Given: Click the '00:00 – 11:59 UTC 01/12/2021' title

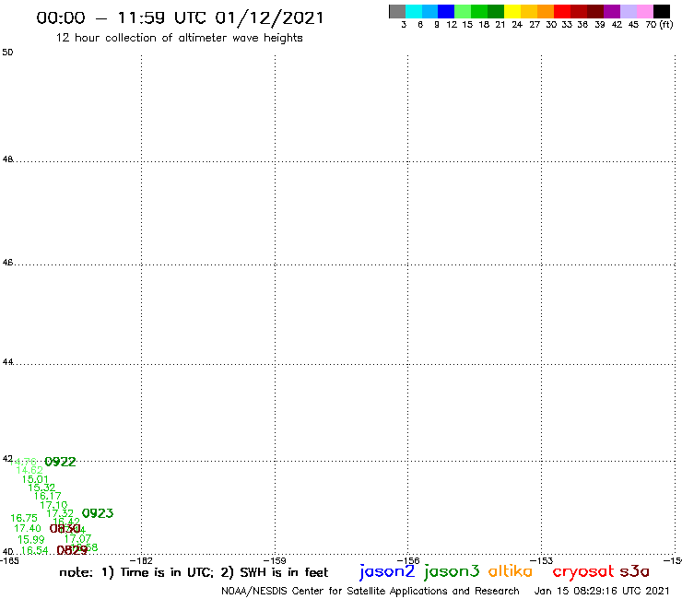Looking at the screenshot, I should coord(180,18).
